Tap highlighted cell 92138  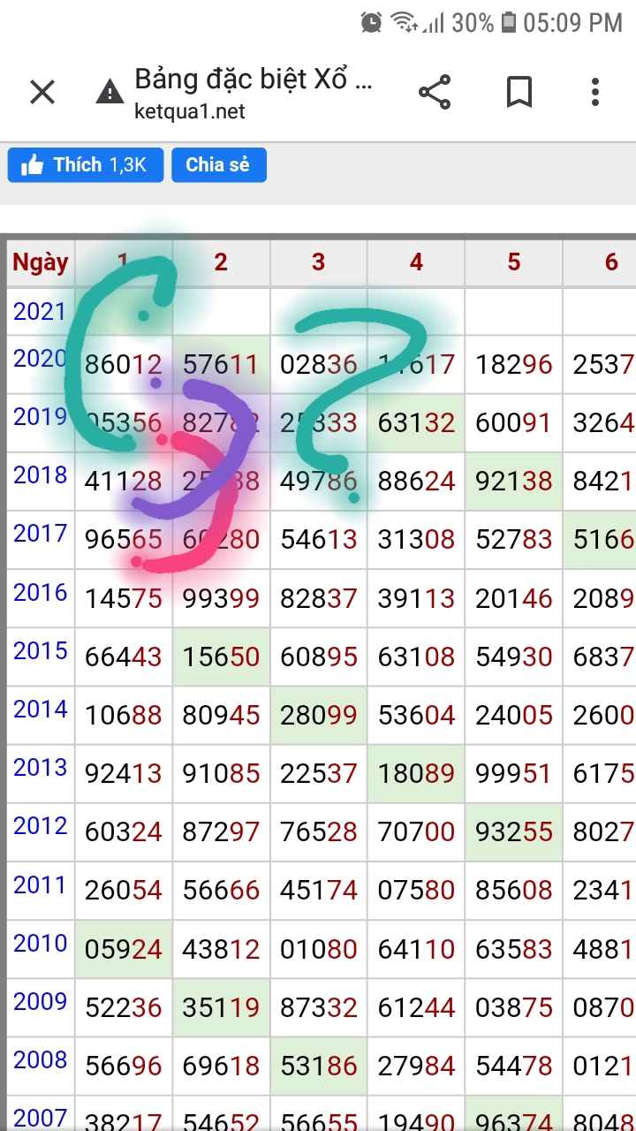[513, 482]
